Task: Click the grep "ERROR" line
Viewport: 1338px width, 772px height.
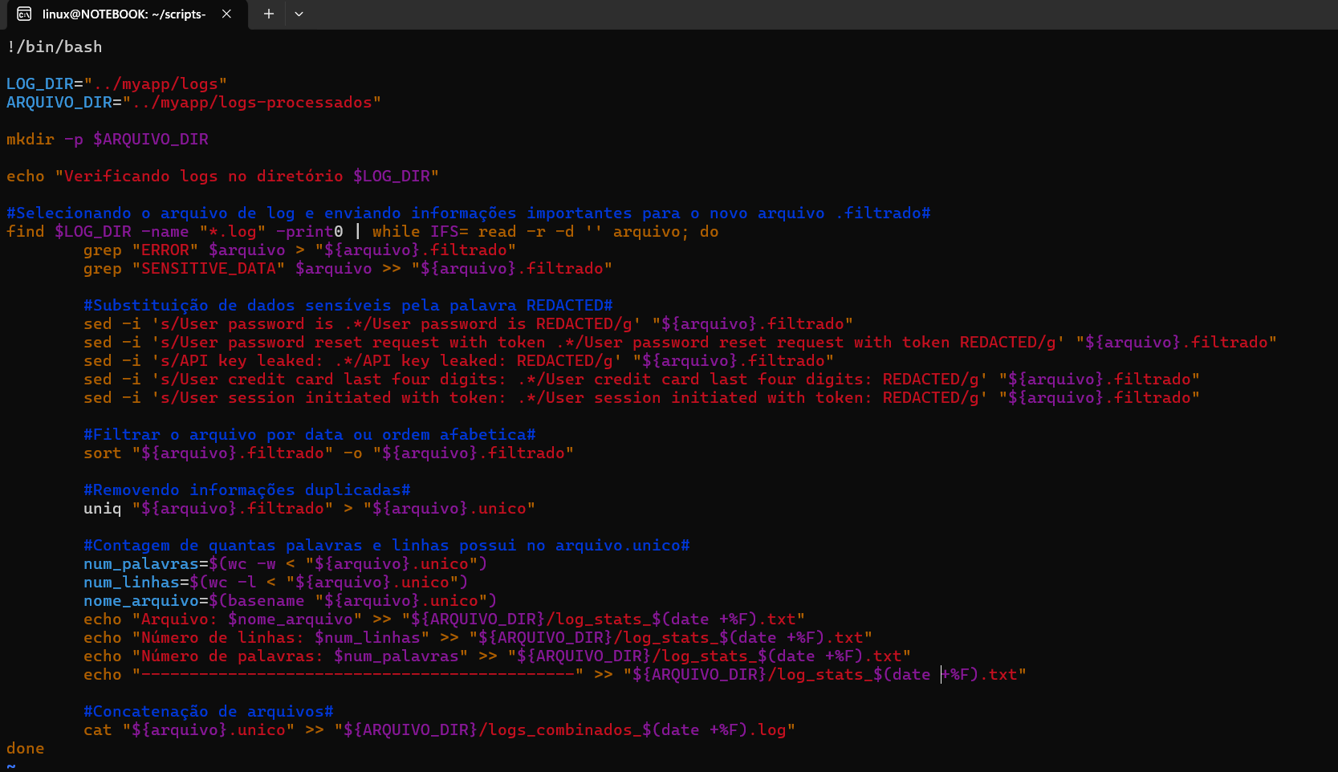Action: click(x=299, y=250)
